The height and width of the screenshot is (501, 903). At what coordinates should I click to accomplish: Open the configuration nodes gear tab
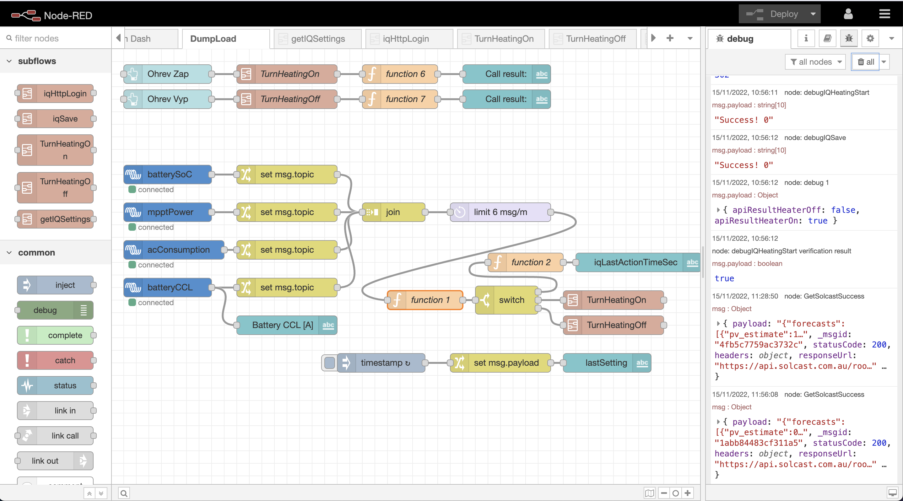pos(870,38)
